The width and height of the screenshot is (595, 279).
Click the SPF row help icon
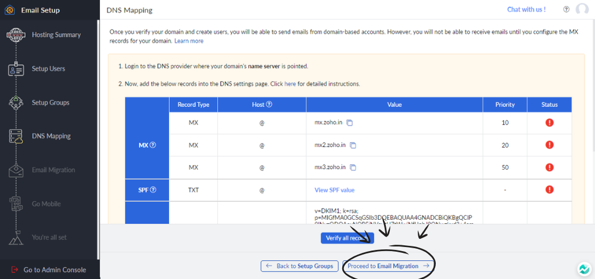(x=153, y=189)
